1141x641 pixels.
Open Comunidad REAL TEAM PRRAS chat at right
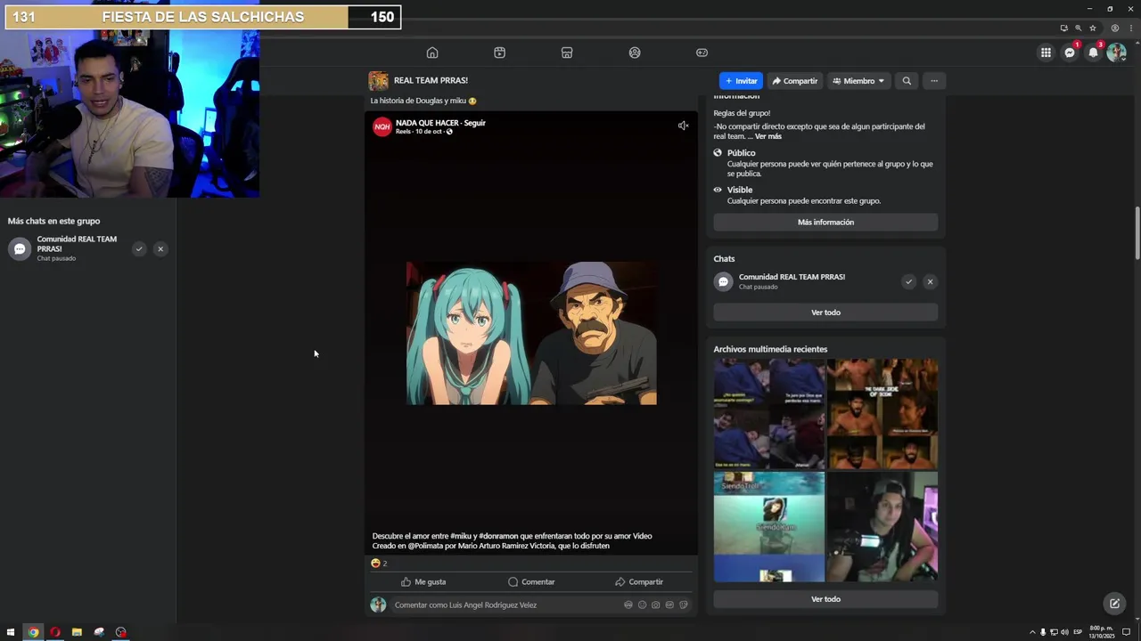pyautogui.click(x=792, y=281)
